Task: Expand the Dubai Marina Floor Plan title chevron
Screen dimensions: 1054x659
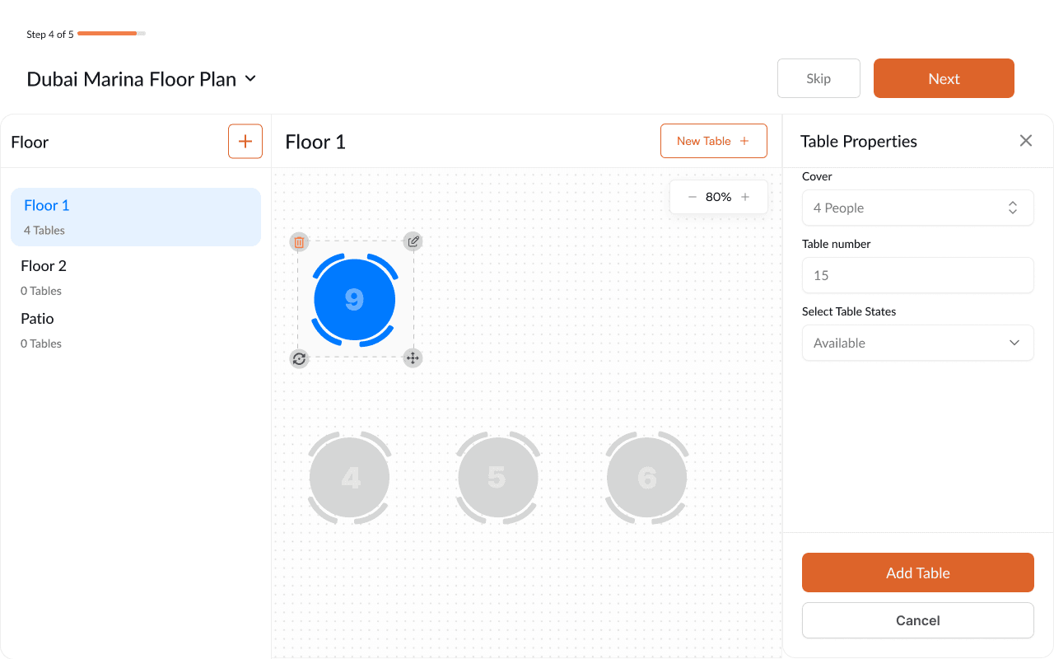Action: point(250,79)
